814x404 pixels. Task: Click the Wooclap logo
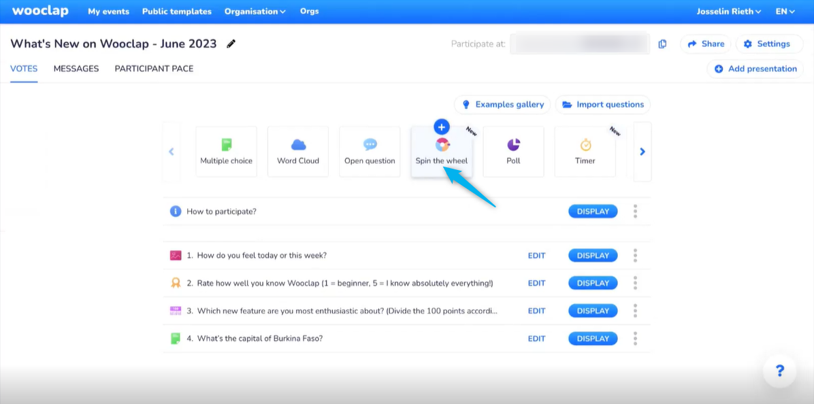tap(40, 11)
